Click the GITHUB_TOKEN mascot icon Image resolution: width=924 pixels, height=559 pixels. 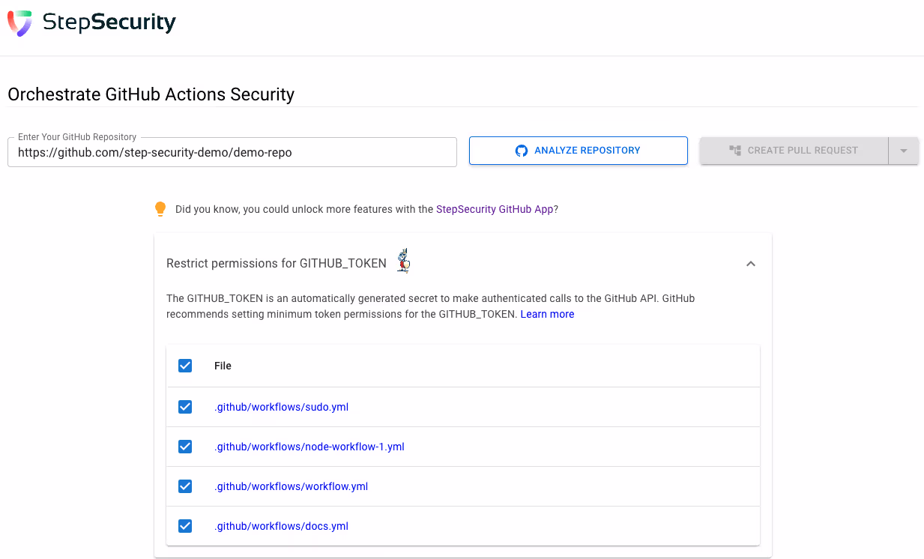[x=404, y=260]
